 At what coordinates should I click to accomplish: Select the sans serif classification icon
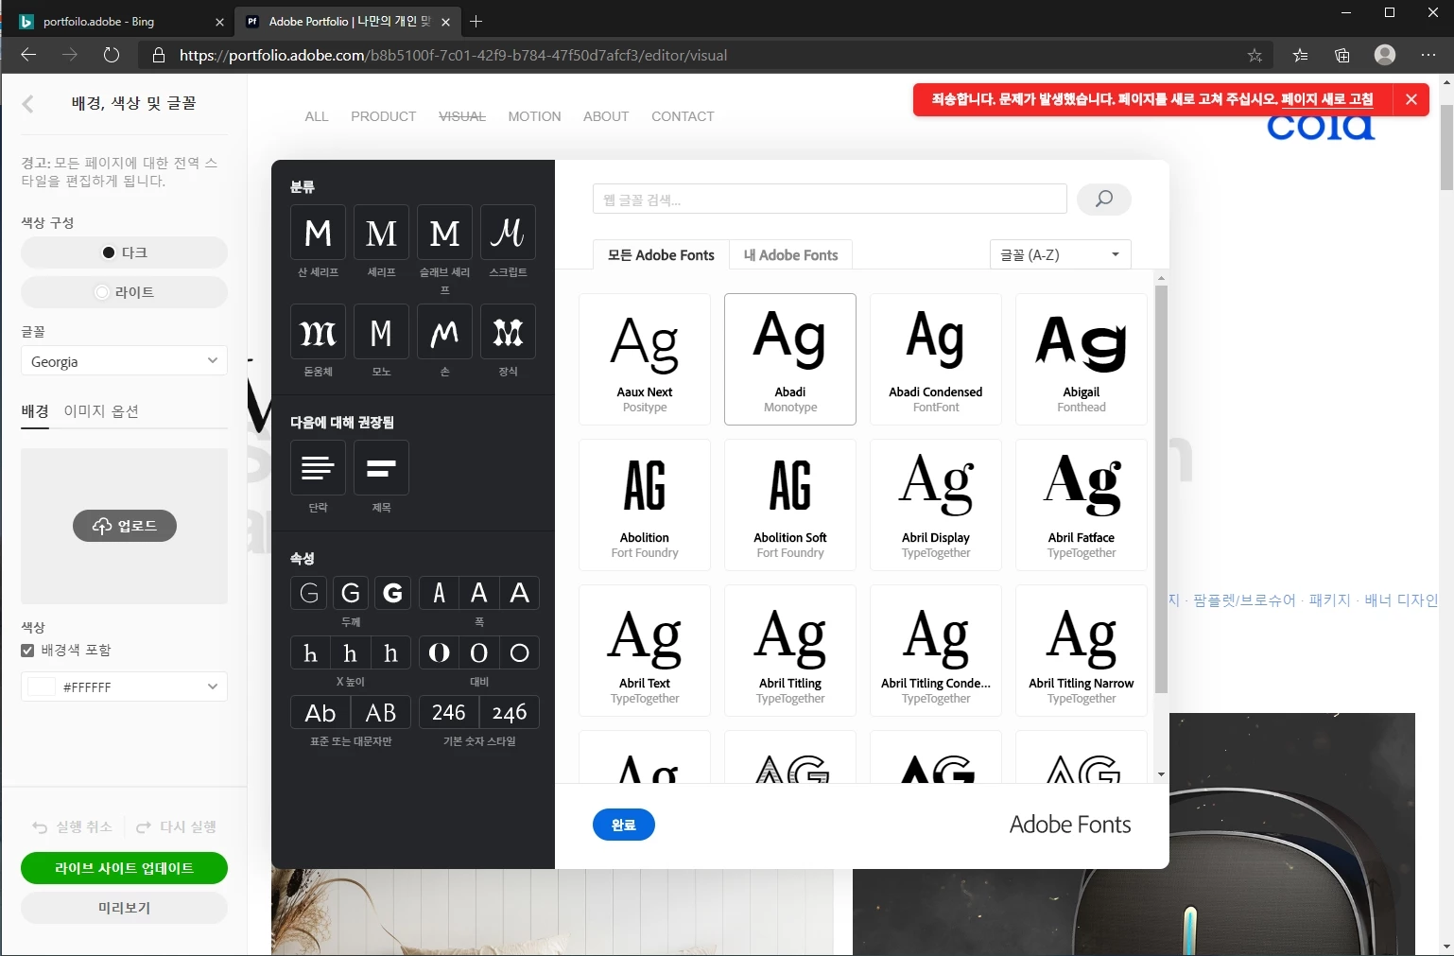click(318, 232)
